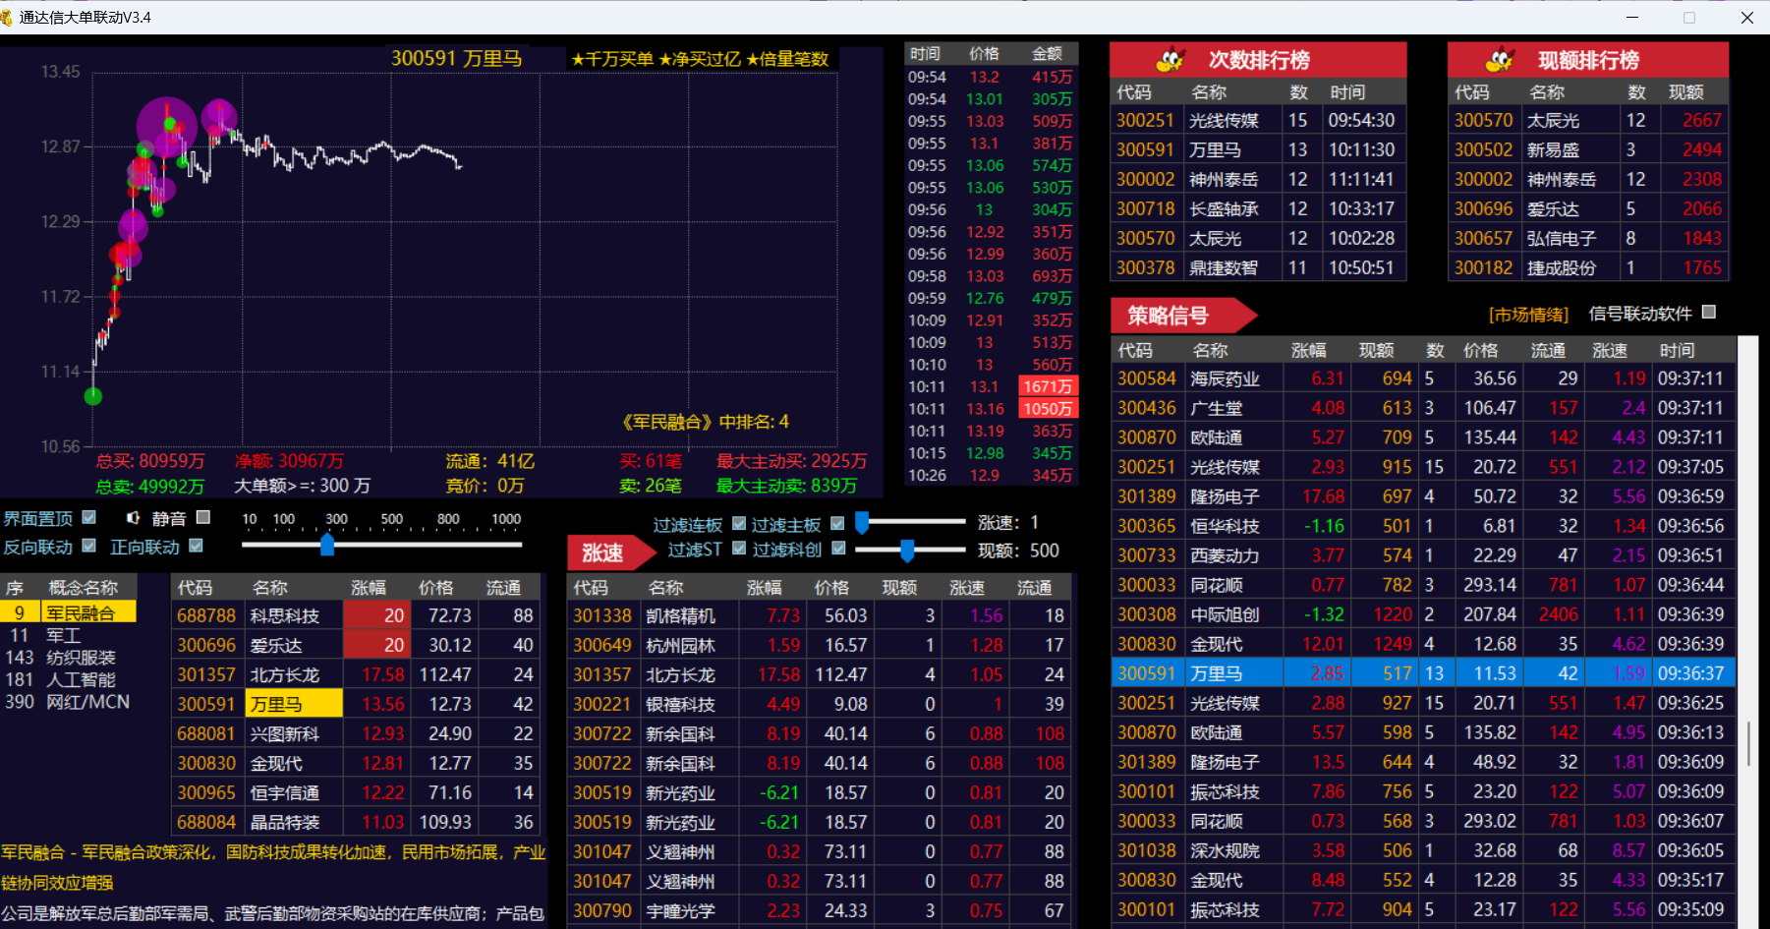The height and width of the screenshot is (929, 1770).
Task: Click the 流通 header in the 策略信号 table
Action: (1548, 350)
